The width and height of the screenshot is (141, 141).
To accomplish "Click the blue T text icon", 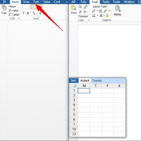I will (24, 13).
